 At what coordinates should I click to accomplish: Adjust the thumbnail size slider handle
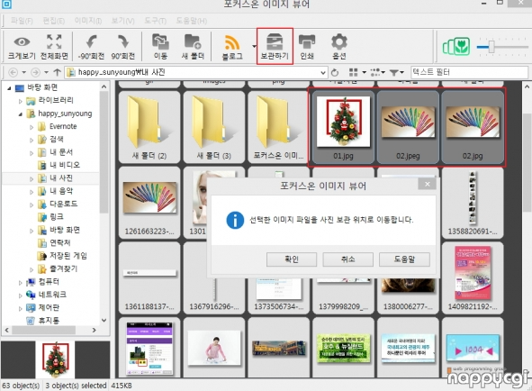(491, 47)
